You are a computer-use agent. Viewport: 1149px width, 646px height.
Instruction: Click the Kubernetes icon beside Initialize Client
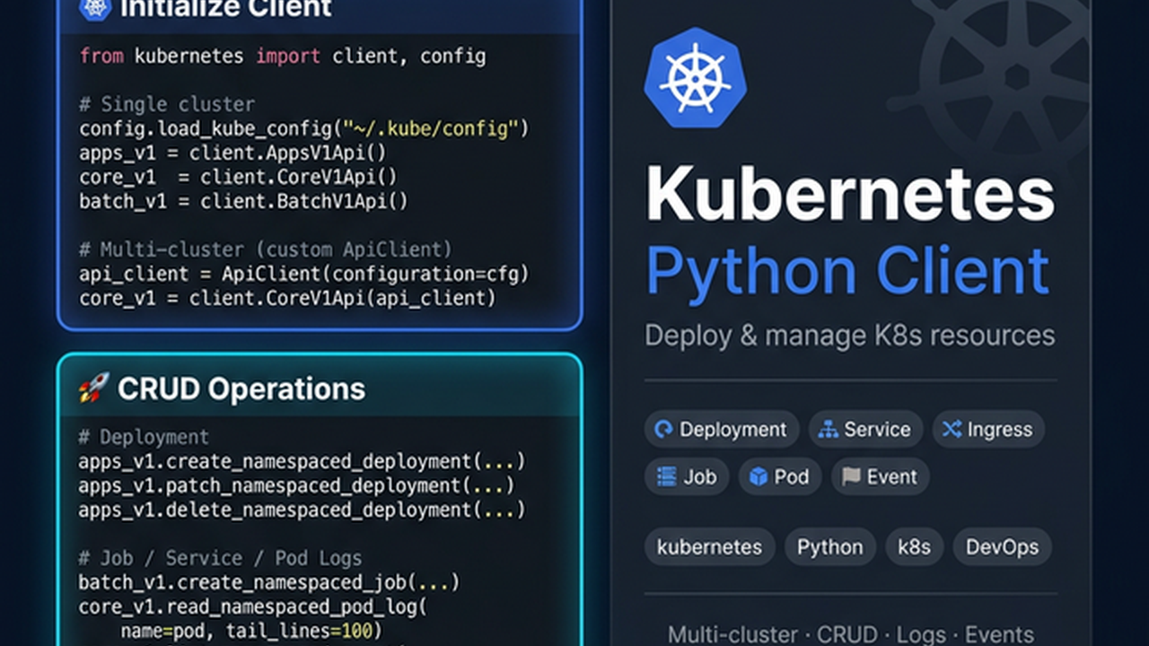click(x=94, y=9)
